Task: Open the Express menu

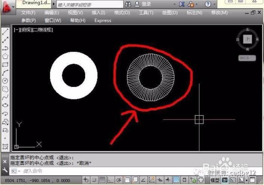Action: pos(103,20)
